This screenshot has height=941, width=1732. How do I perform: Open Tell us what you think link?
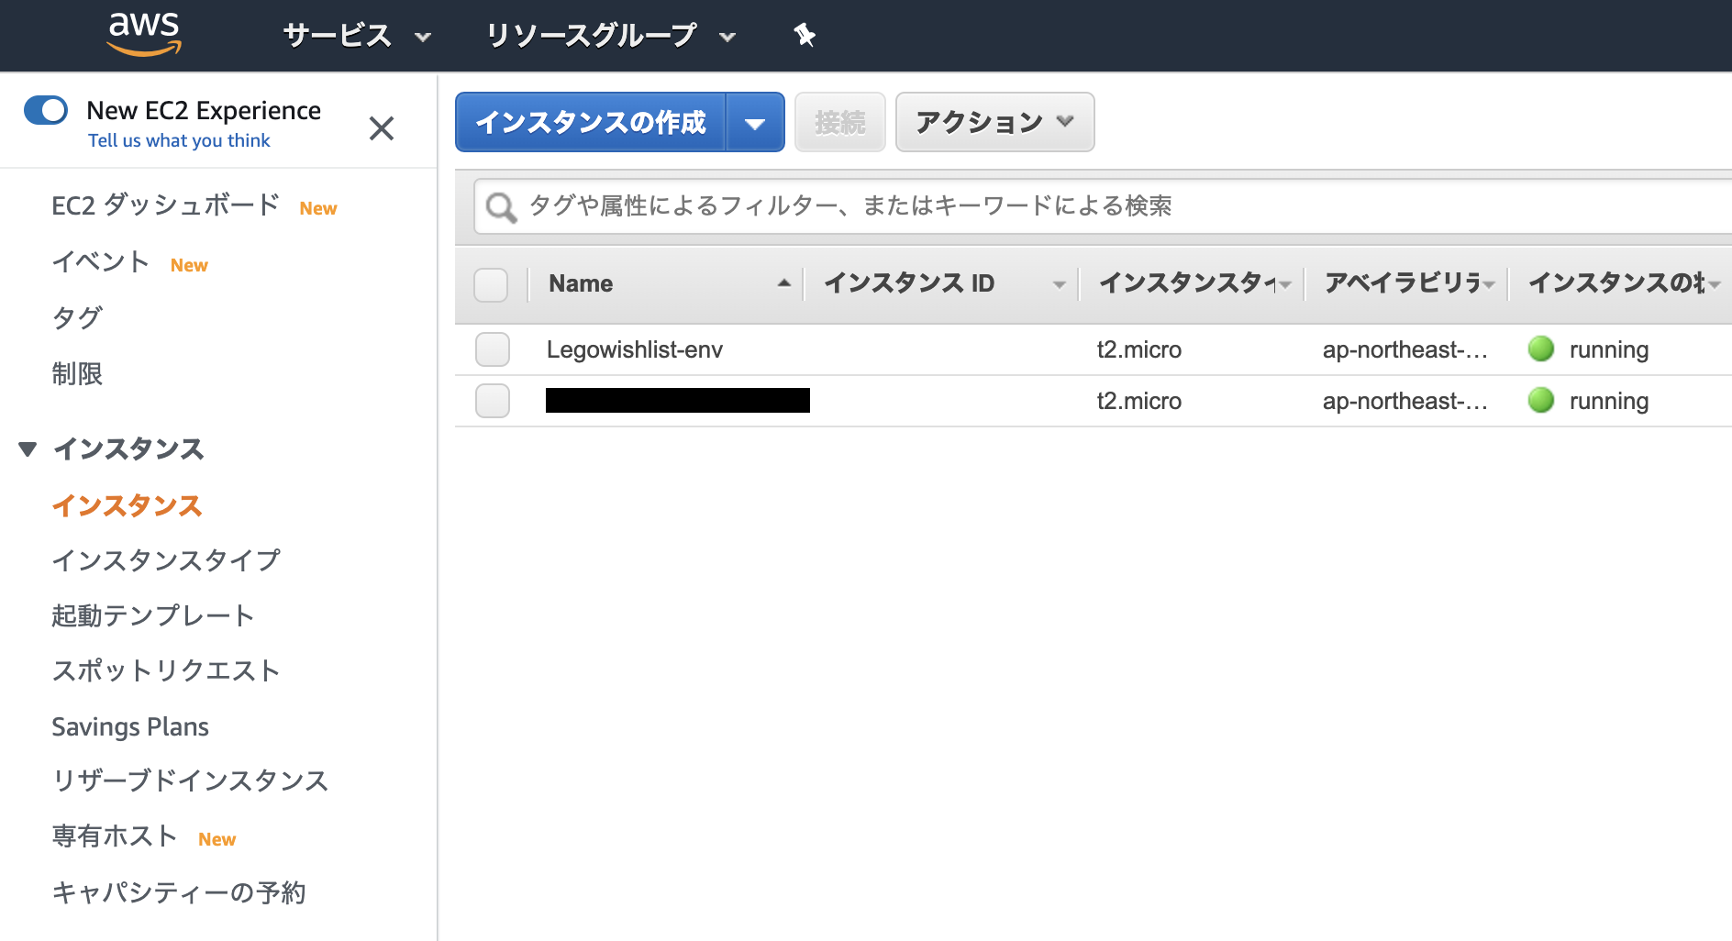click(x=179, y=140)
